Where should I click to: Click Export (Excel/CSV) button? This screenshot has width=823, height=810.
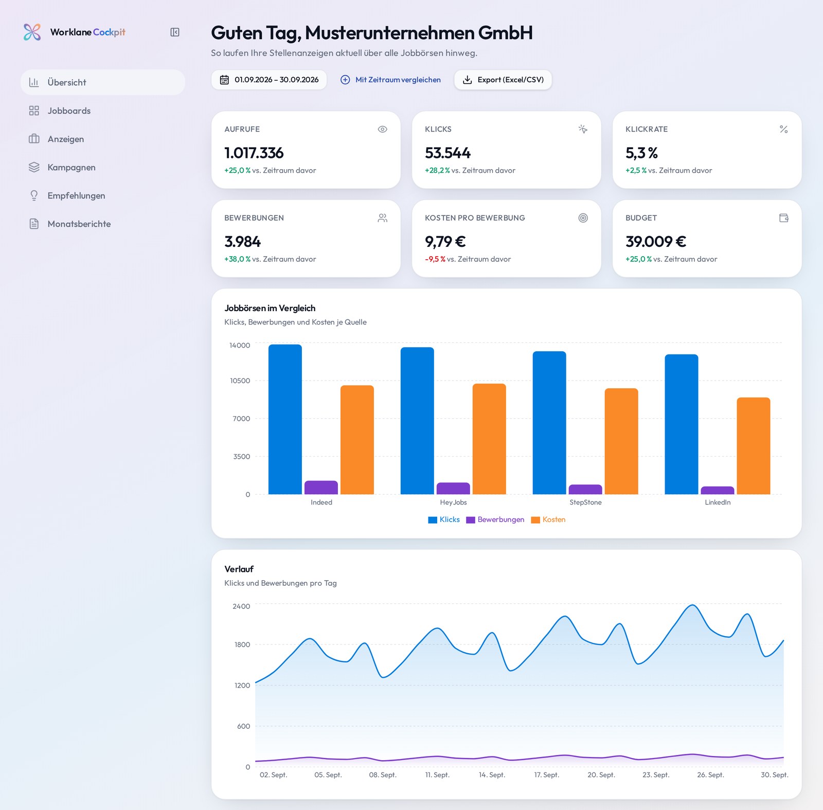503,80
